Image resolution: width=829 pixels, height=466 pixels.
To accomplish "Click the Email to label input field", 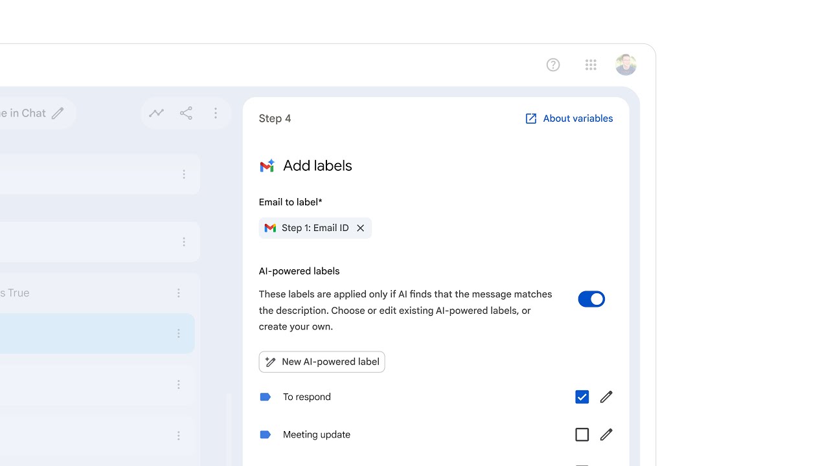I will (453, 228).
